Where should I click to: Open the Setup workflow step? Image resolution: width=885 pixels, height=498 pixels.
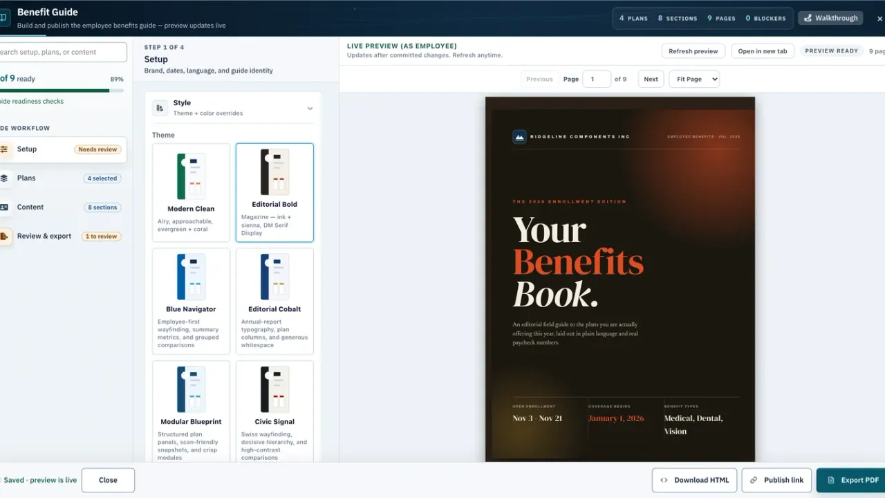[62, 149]
